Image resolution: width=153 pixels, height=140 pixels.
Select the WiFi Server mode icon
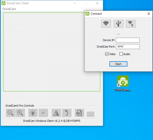(x=131, y=24)
